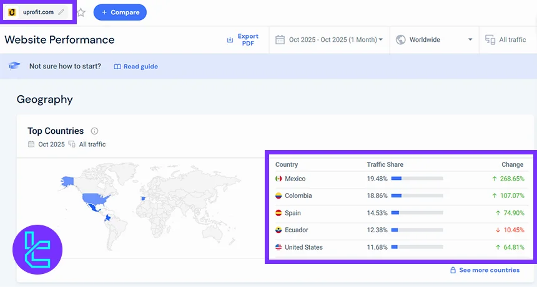Image resolution: width=537 pixels, height=287 pixels.
Task: Click the globe icon beside Worldwide
Action: click(x=400, y=40)
